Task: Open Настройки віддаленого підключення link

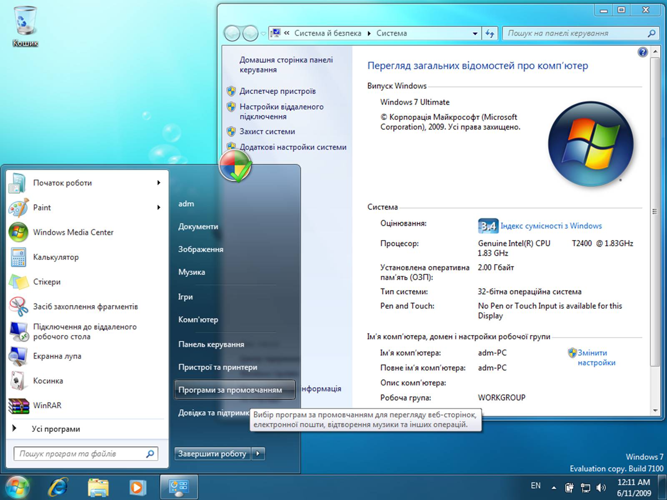Action: [x=281, y=112]
